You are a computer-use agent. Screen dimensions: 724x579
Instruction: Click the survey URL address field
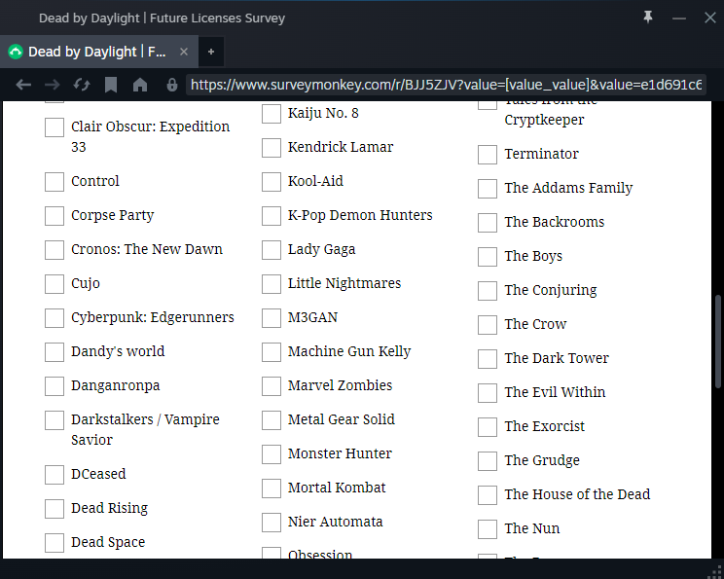pos(446,85)
